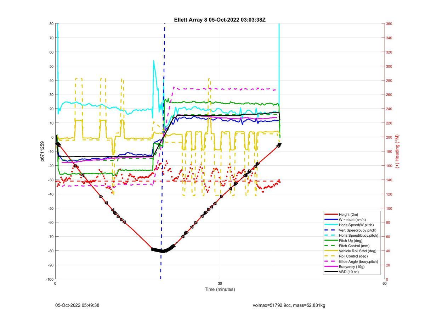Click the left y-axis label 'p6711259'

click(x=42, y=152)
